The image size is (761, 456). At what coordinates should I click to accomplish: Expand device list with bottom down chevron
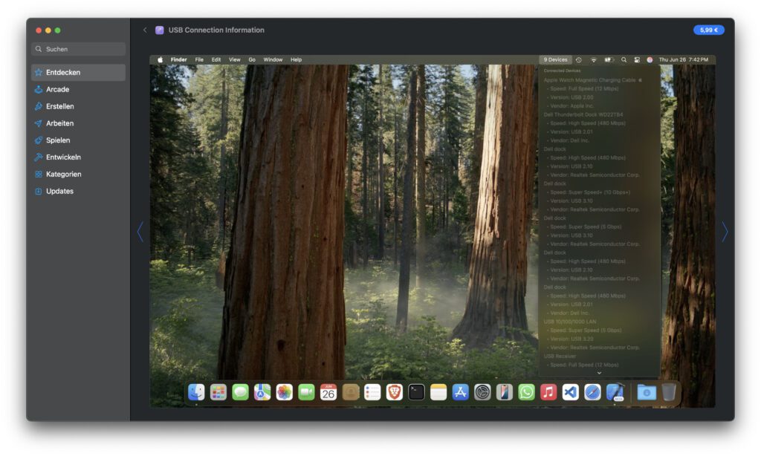599,373
